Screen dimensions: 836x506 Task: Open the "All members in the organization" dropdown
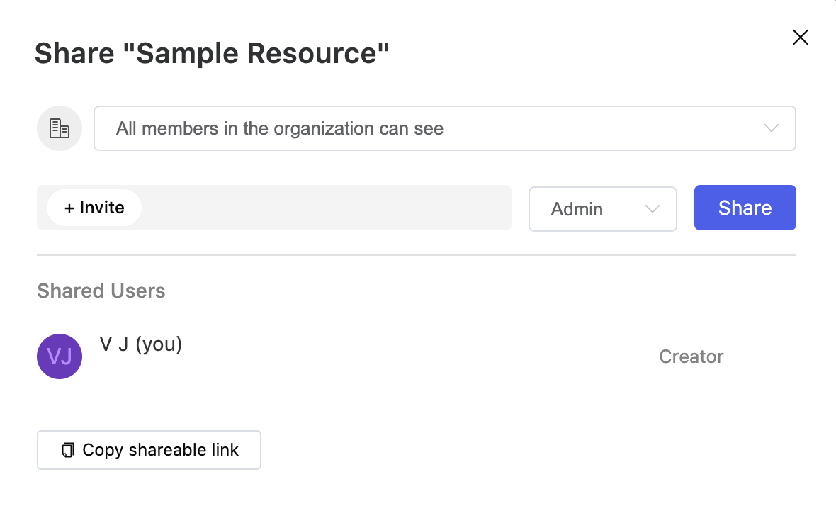pyautogui.click(x=444, y=128)
